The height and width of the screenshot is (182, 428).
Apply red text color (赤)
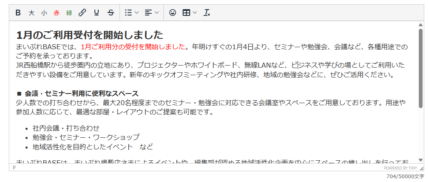(56, 13)
